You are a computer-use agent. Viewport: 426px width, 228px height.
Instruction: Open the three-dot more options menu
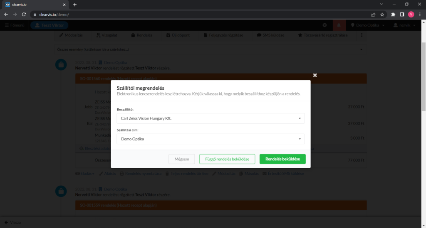(x=362, y=35)
